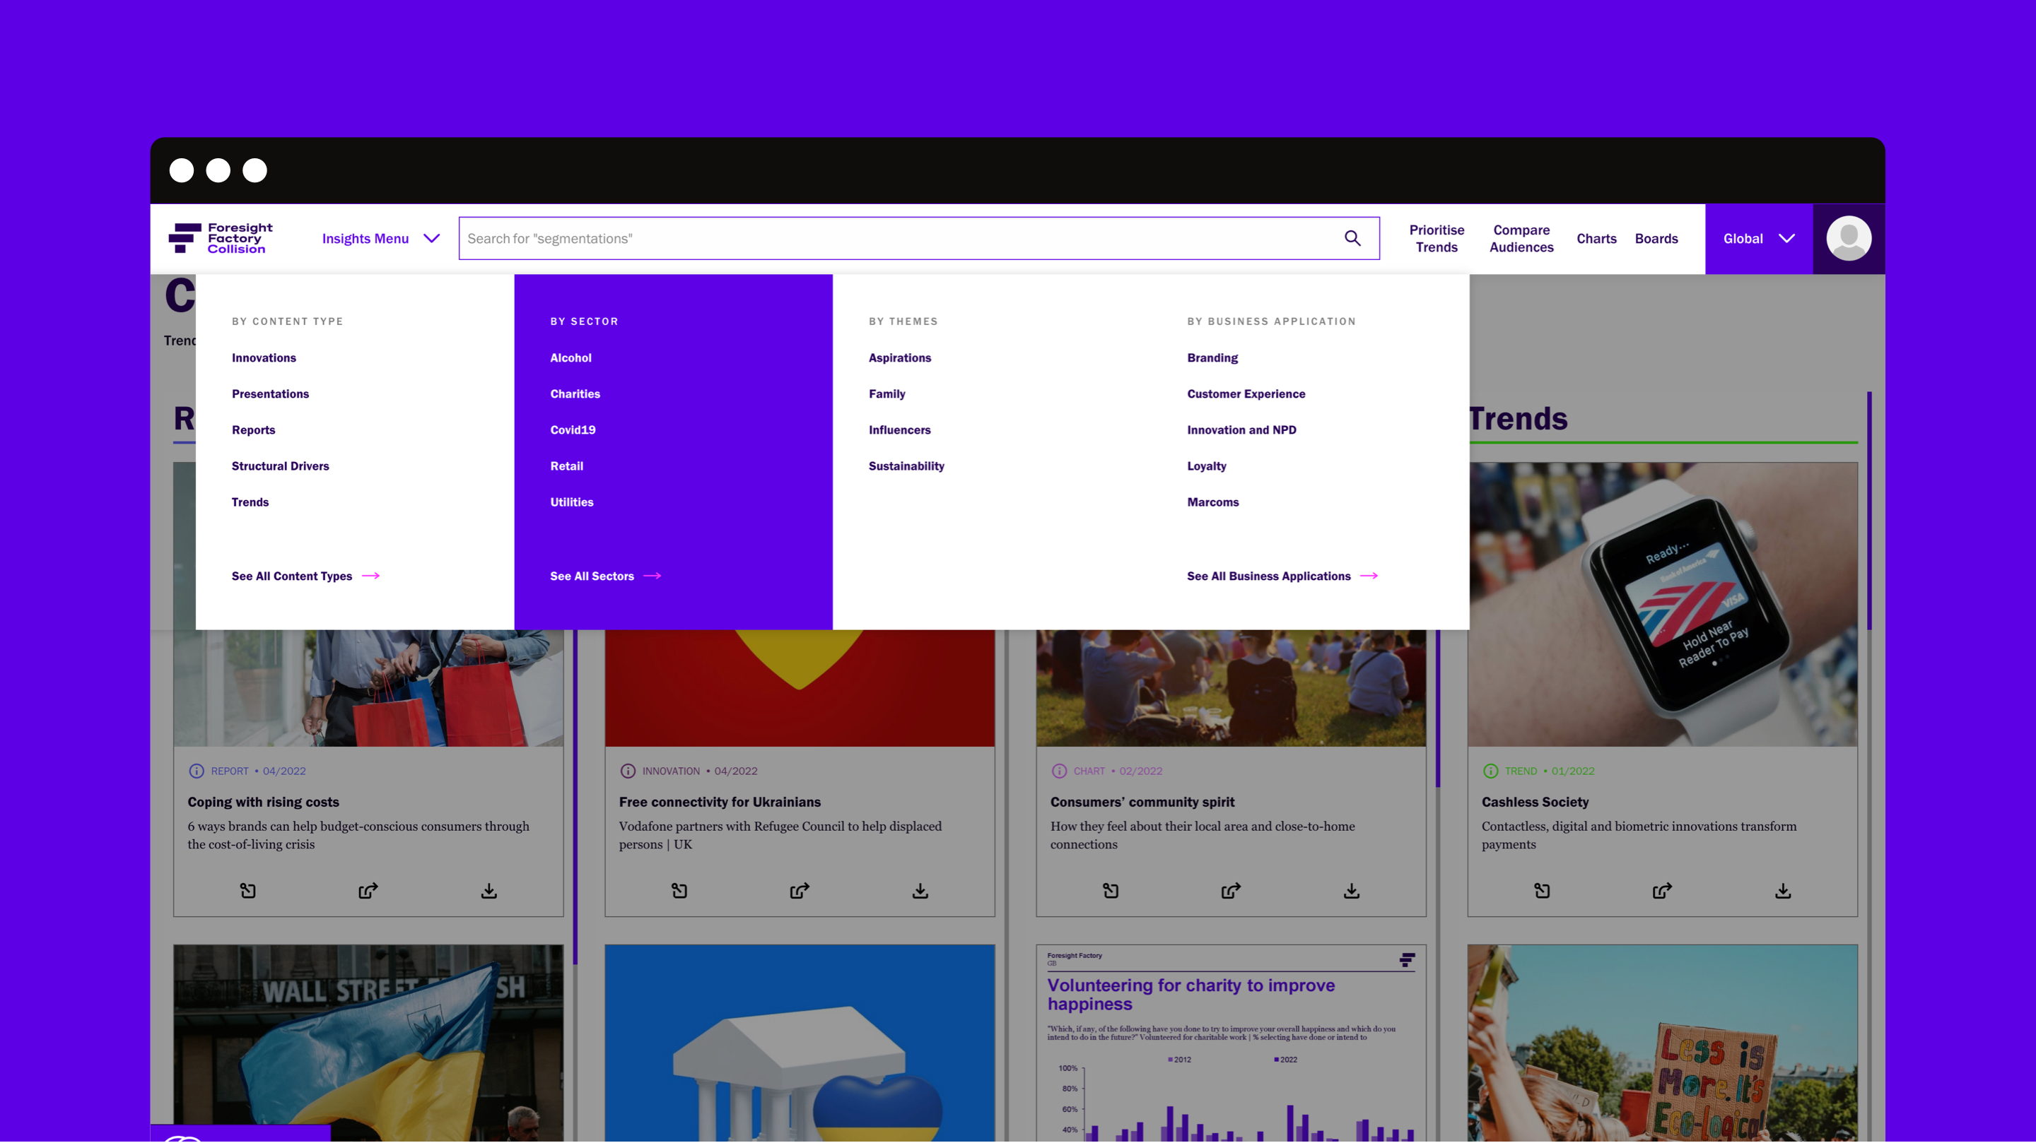Click arrow next to See All Sectors
The image size is (2036, 1143).
pyautogui.click(x=652, y=576)
